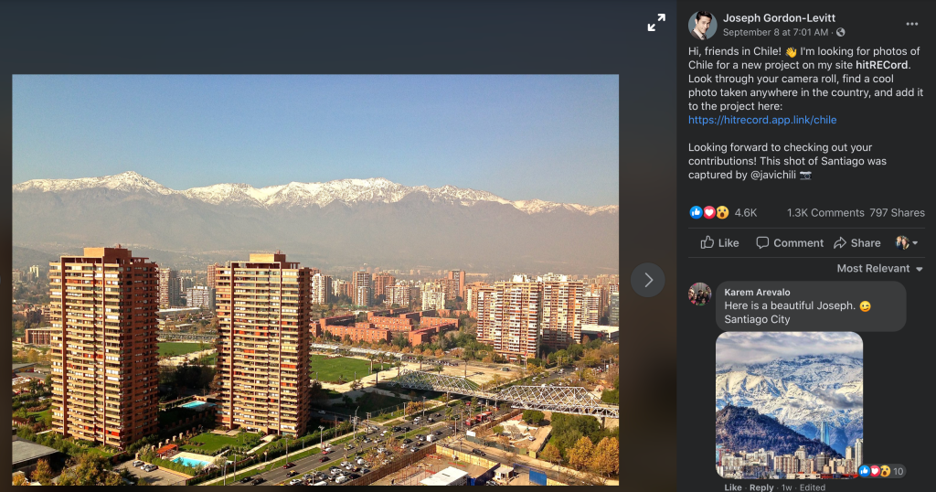Reply to Karem Arevalo's comment
This screenshot has height=492, width=936.
pyautogui.click(x=761, y=487)
